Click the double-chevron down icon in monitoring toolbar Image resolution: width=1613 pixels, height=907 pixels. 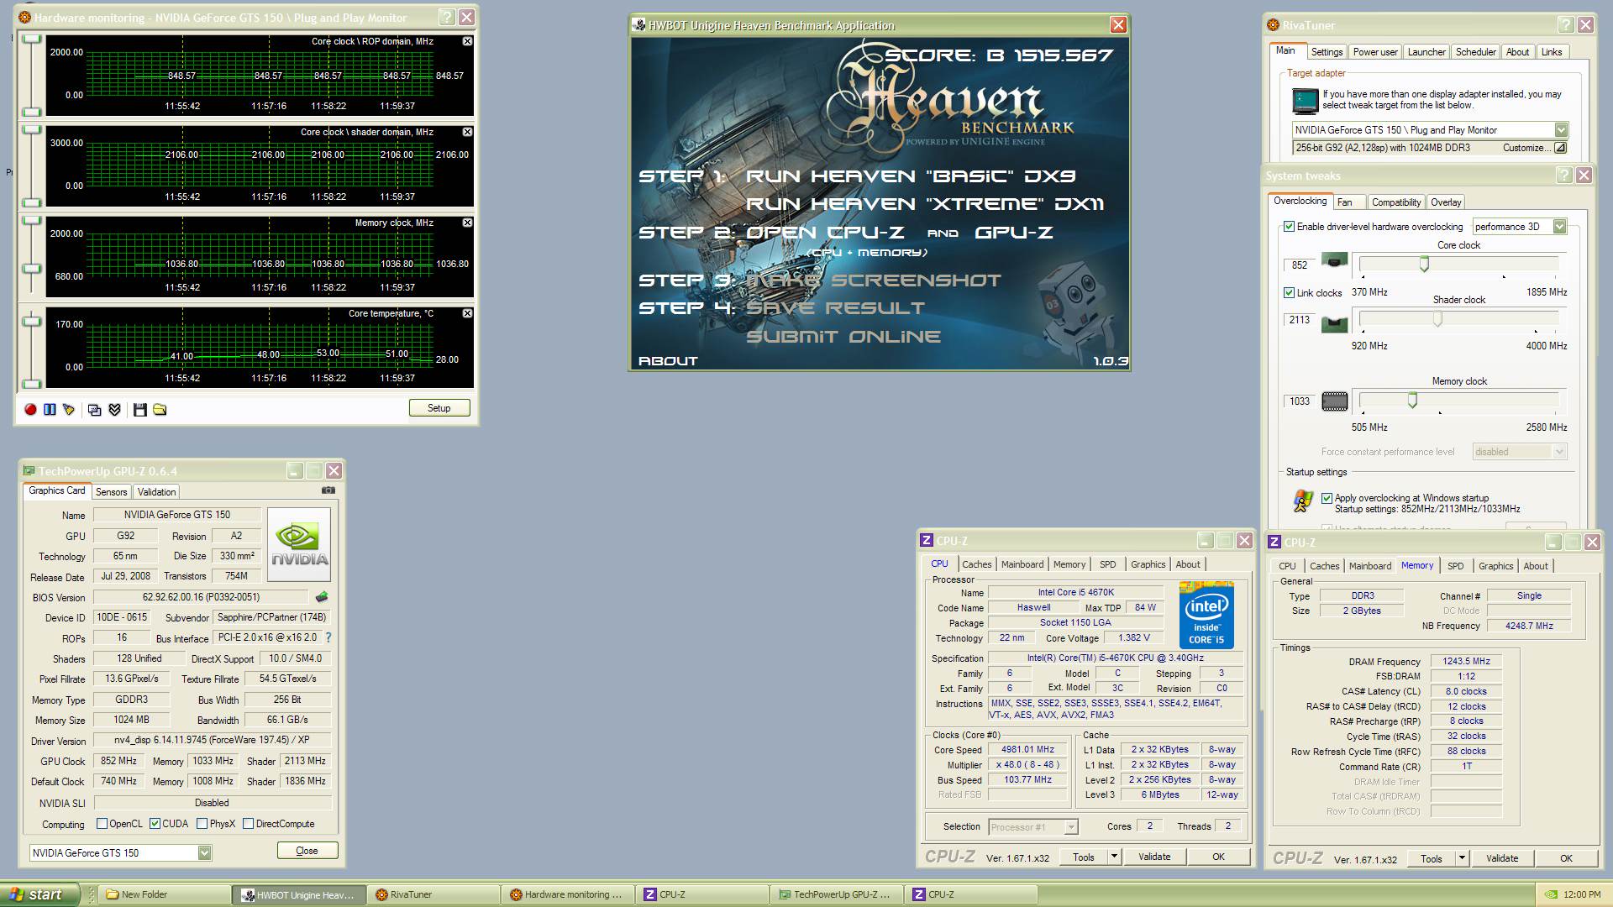114,409
